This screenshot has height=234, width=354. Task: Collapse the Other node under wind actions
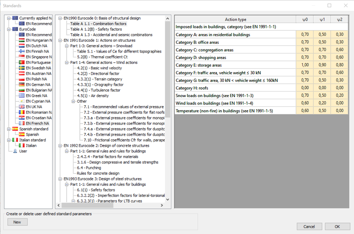[73, 101]
